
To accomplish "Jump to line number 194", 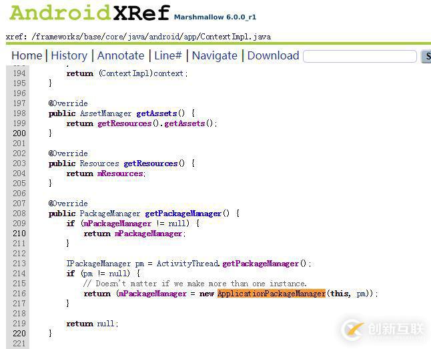I will point(19,73).
